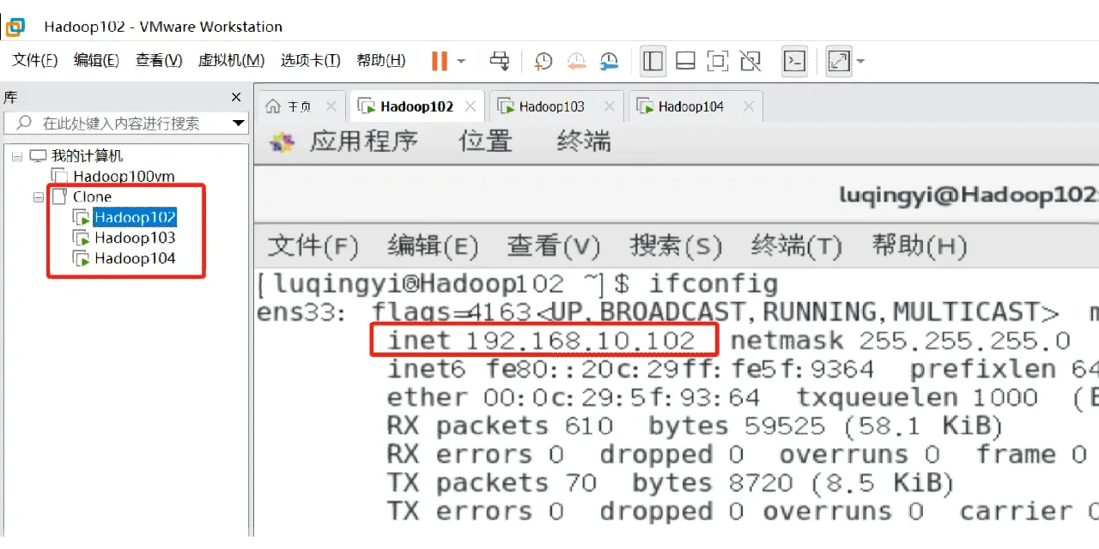Open the 文件(F) menu in VMware

tap(35, 61)
